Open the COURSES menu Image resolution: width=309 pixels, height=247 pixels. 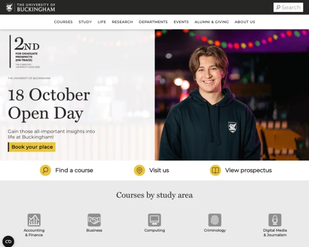tap(63, 22)
